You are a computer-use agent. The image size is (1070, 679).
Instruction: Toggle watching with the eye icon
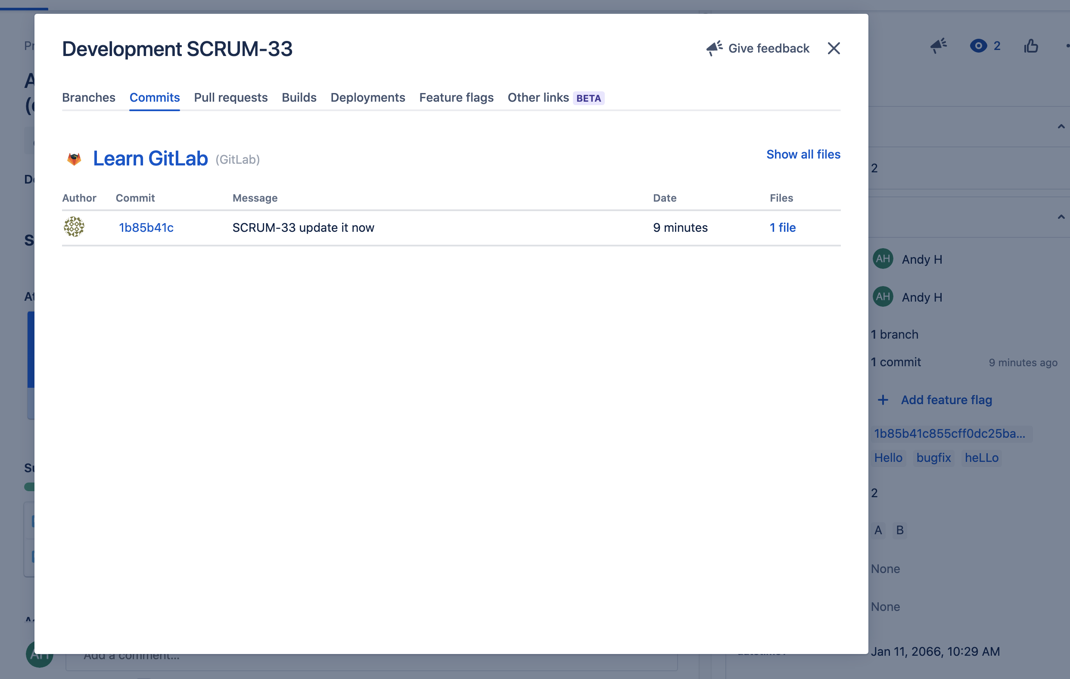[978, 46]
